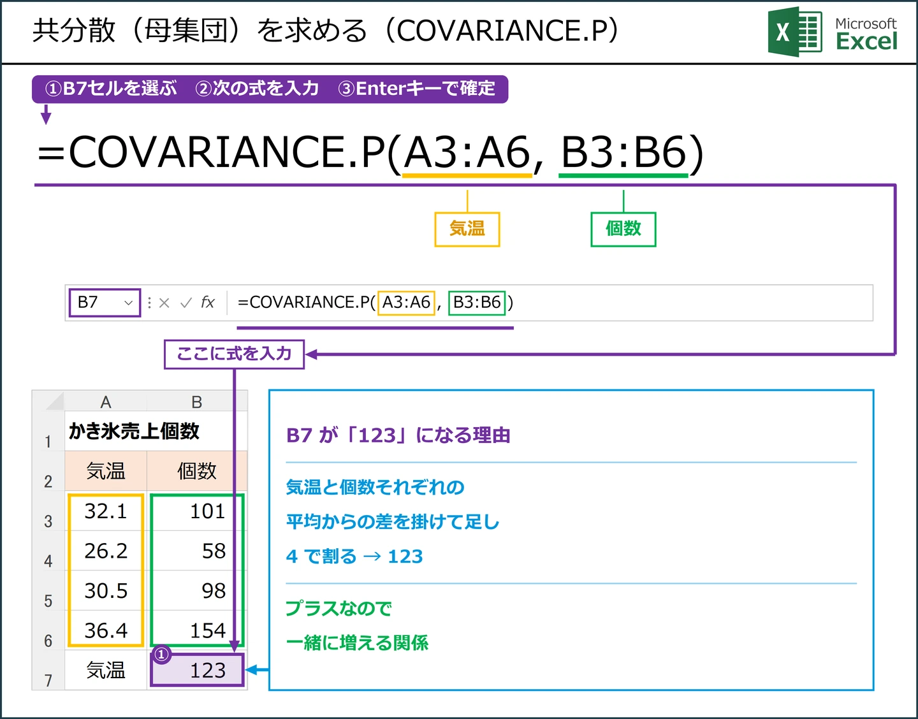Image resolution: width=918 pixels, height=719 pixels.
Task: Select cell A6 containing 36.4
Action: click(106, 631)
